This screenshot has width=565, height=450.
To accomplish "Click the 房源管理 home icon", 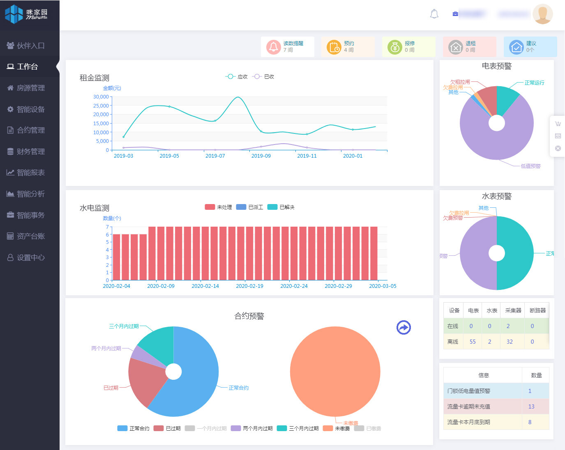I will pyautogui.click(x=10, y=88).
